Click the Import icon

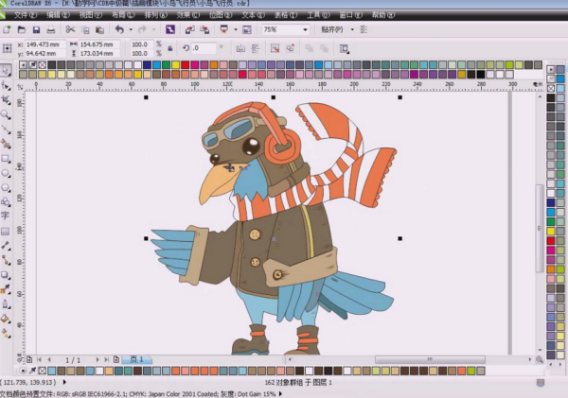[189, 29]
